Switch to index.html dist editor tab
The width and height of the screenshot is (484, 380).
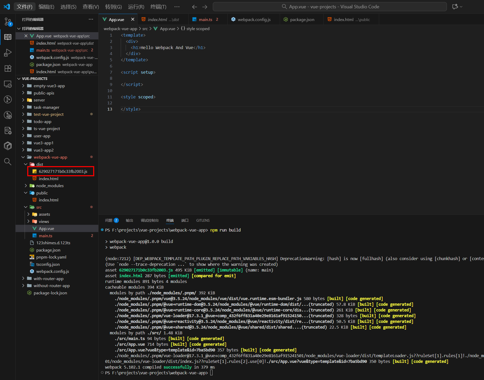pos(163,19)
